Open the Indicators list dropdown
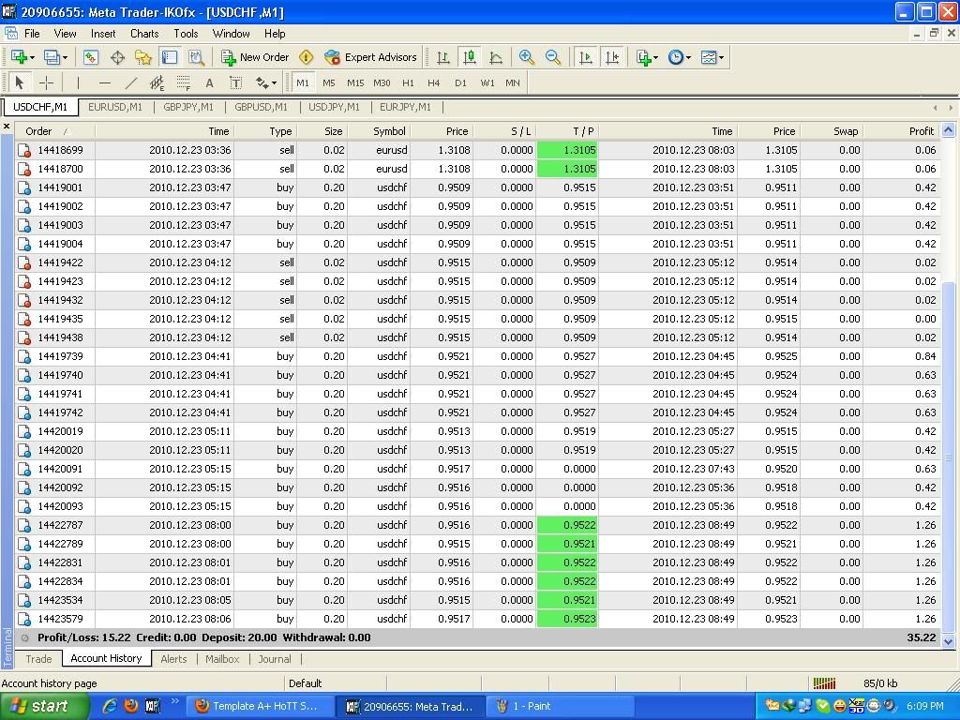The height and width of the screenshot is (720, 960). pyautogui.click(x=647, y=57)
